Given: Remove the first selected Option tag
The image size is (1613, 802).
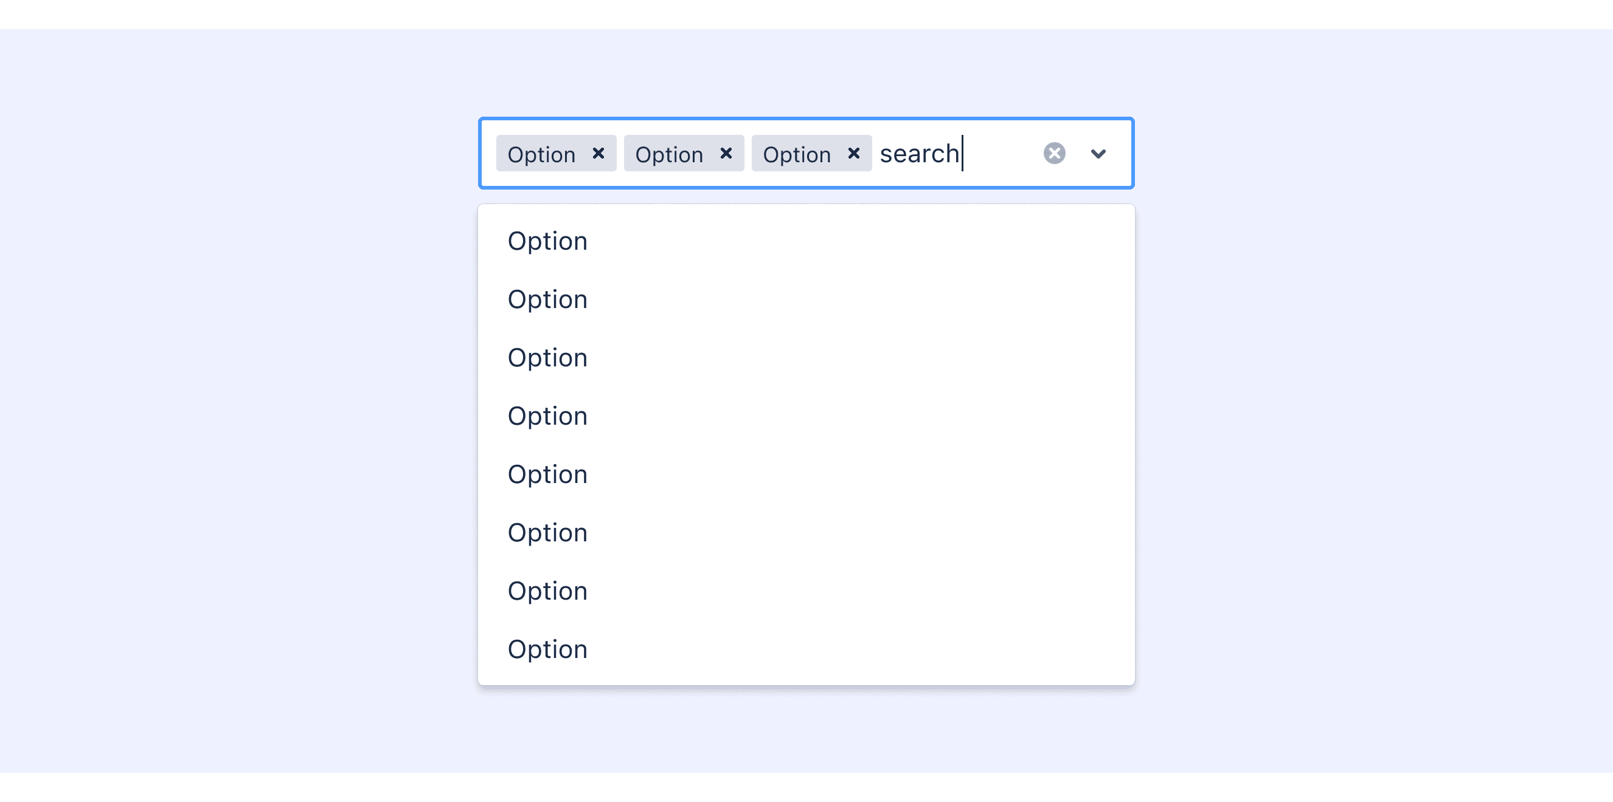Looking at the screenshot, I should click(x=598, y=153).
